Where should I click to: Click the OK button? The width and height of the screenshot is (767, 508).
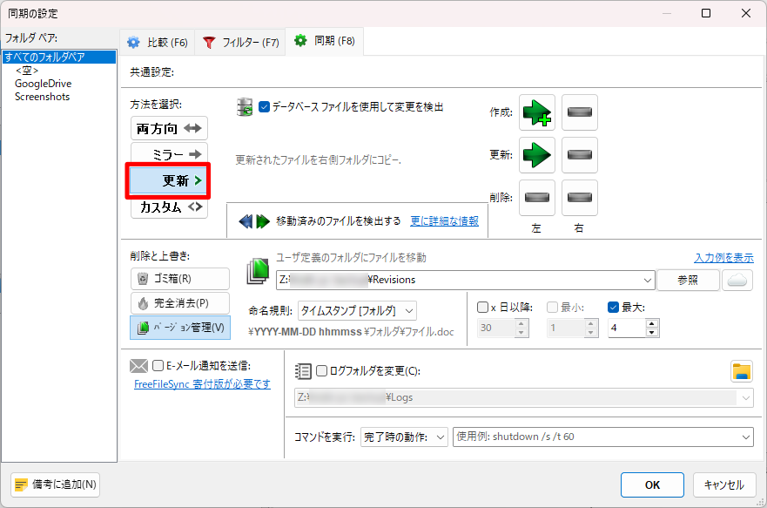(x=652, y=485)
